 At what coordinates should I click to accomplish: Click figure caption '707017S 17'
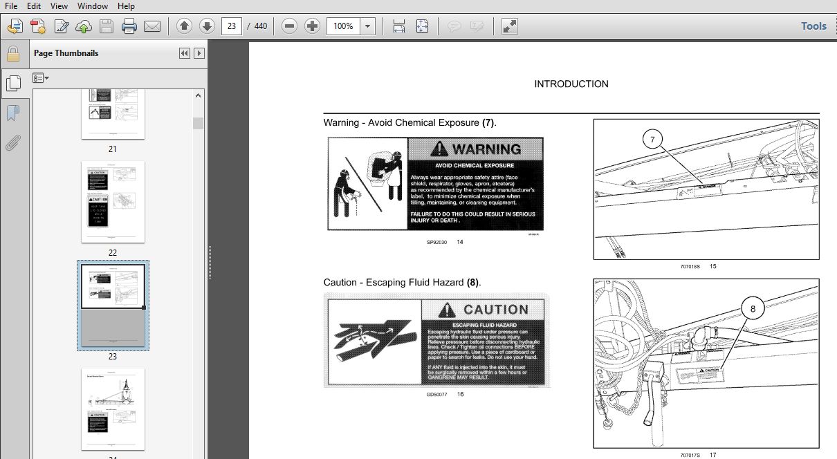pyautogui.click(x=699, y=455)
